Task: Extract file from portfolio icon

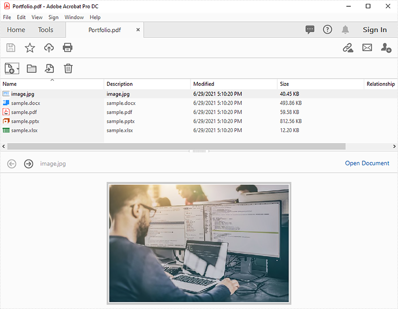Action: pyautogui.click(x=49, y=68)
